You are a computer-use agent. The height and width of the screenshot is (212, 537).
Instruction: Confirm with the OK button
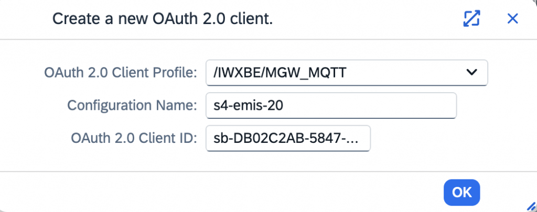461,192
